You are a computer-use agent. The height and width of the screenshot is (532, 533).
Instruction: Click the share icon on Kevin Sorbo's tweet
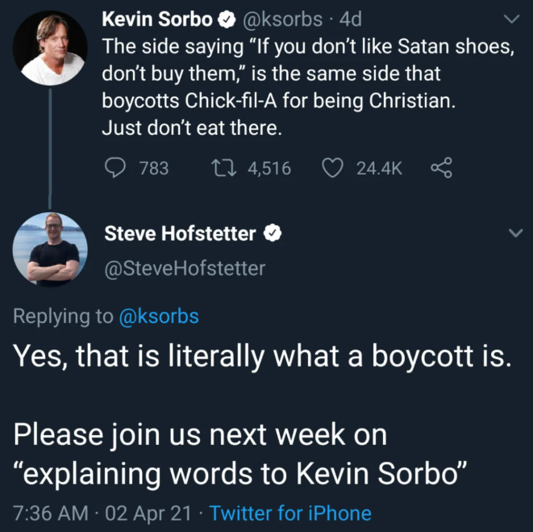[x=440, y=168]
